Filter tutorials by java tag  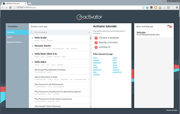click(95, 65)
